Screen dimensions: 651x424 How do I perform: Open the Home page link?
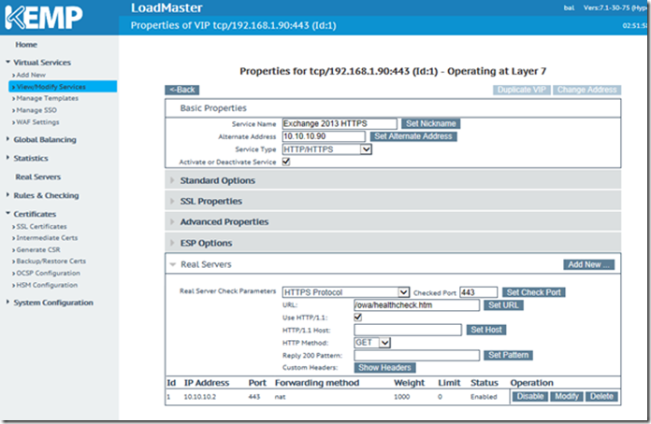click(x=26, y=44)
